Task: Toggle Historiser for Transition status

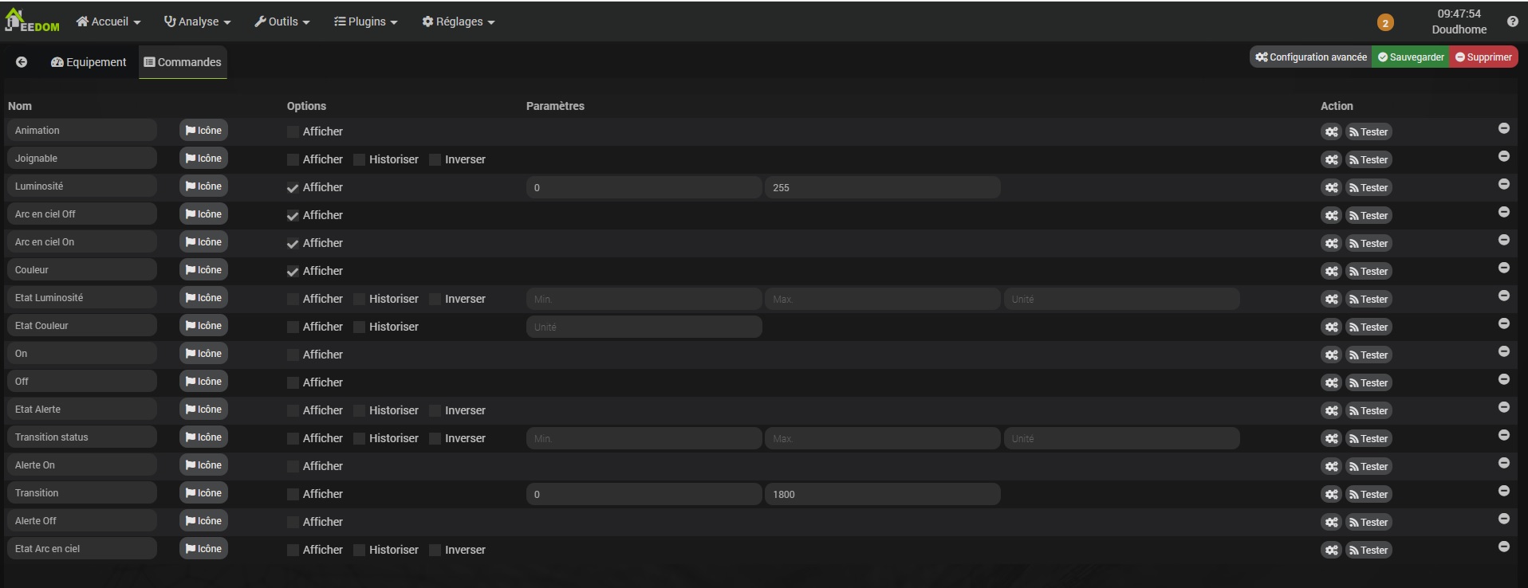Action: (x=359, y=439)
